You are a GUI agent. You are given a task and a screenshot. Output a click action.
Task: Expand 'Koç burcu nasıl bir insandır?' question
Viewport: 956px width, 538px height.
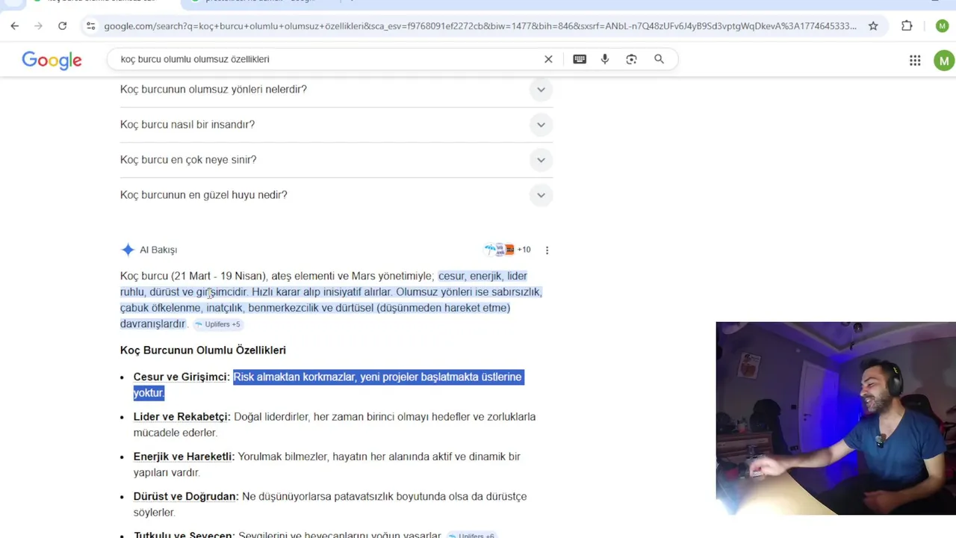pos(336,125)
